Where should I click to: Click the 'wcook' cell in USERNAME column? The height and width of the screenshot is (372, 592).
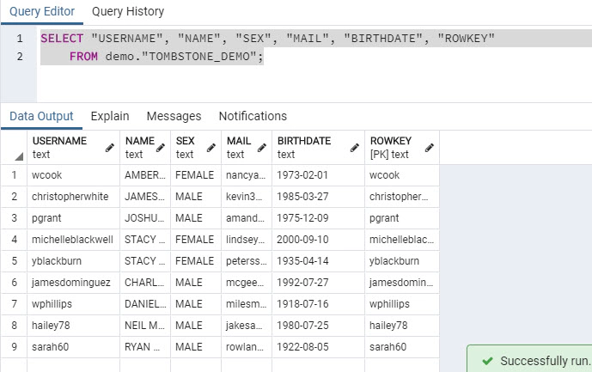click(74, 175)
